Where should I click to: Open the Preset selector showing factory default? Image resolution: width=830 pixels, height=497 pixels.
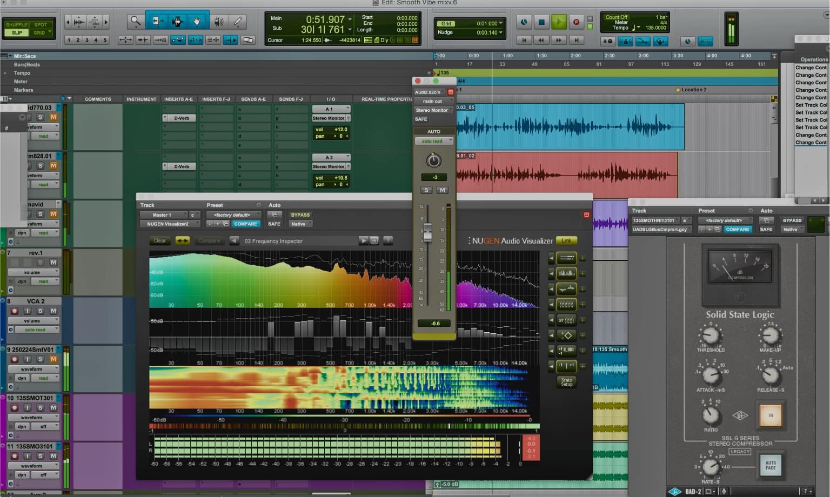[234, 214]
